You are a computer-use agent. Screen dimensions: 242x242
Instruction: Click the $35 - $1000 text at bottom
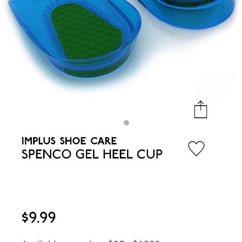click(134, 241)
